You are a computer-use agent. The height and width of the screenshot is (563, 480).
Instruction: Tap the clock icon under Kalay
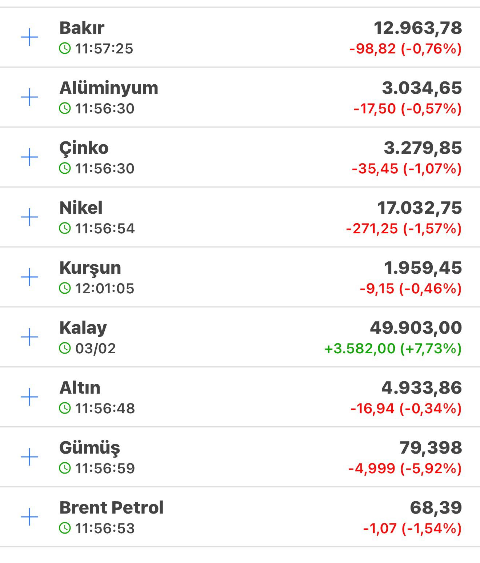(x=65, y=348)
